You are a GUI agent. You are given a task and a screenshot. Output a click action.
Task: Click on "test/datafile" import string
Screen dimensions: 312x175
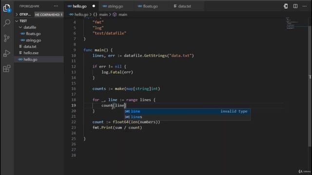pyautogui.click(x=109, y=33)
